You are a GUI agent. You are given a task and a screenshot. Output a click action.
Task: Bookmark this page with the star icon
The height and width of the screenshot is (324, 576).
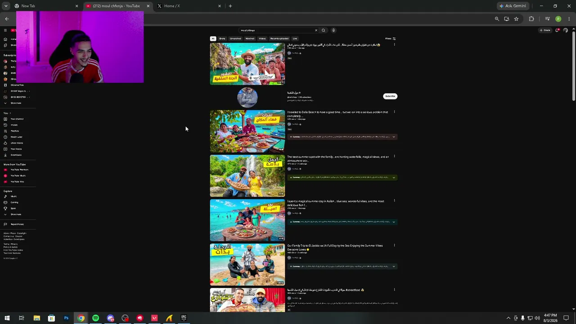(x=516, y=19)
